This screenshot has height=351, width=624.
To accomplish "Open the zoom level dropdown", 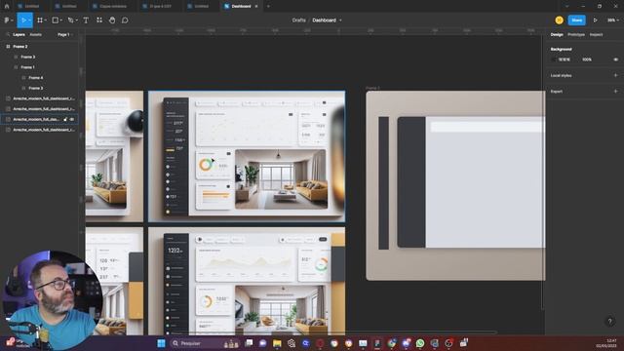I will pos(613,20).
